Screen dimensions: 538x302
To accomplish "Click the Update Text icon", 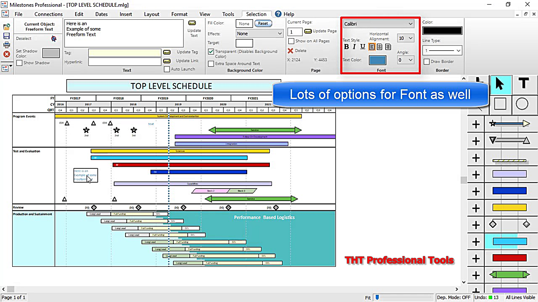I will coord(192,23).
